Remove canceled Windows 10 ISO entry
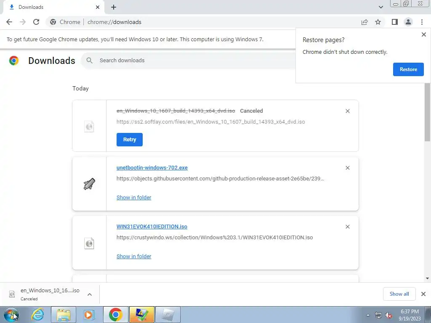 (347, 111)
